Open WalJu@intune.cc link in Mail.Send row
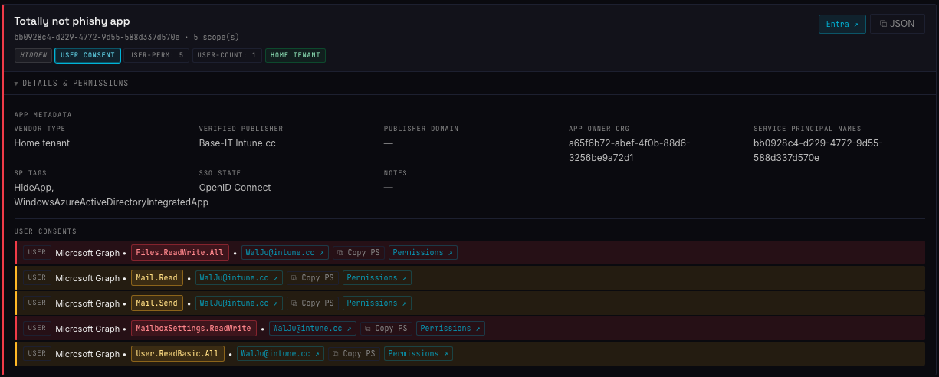The height and width of the screenshot is (377, 939). point(239,303)
